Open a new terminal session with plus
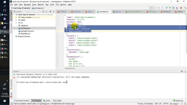 (x=14, y=75)
